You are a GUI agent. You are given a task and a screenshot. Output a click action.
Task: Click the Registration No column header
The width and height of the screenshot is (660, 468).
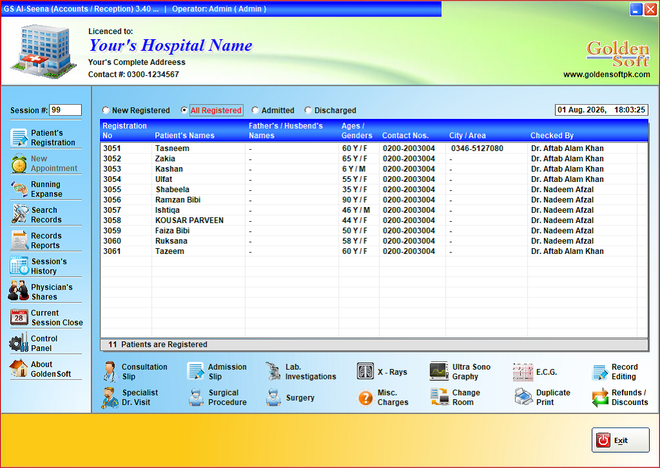tap(124, 130)
